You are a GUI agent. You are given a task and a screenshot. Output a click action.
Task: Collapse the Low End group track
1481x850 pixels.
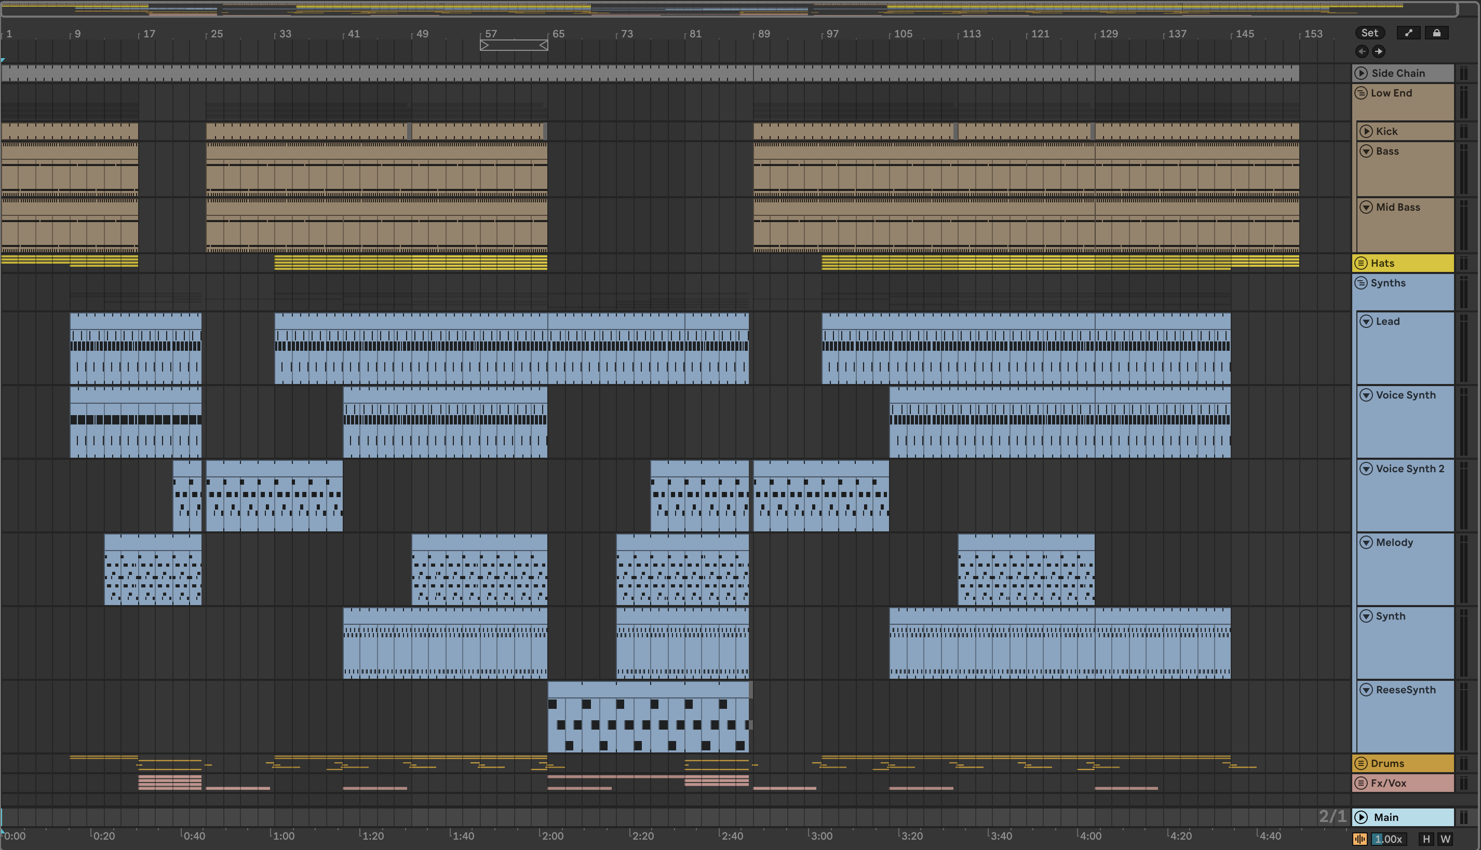click(1361, 93)
